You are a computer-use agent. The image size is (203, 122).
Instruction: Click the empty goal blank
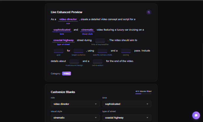[x=58, y=51]
